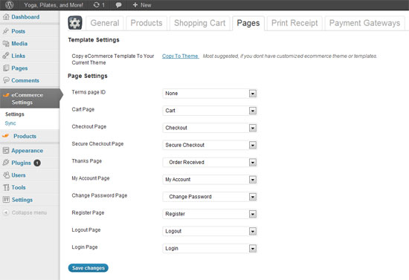Screen dimensions: 409x280
Task: Select the Pages tab
Action: coord(248,23)
